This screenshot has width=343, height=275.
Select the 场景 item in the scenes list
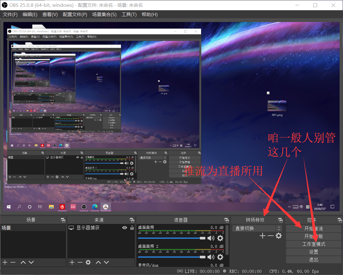point(33,228)
